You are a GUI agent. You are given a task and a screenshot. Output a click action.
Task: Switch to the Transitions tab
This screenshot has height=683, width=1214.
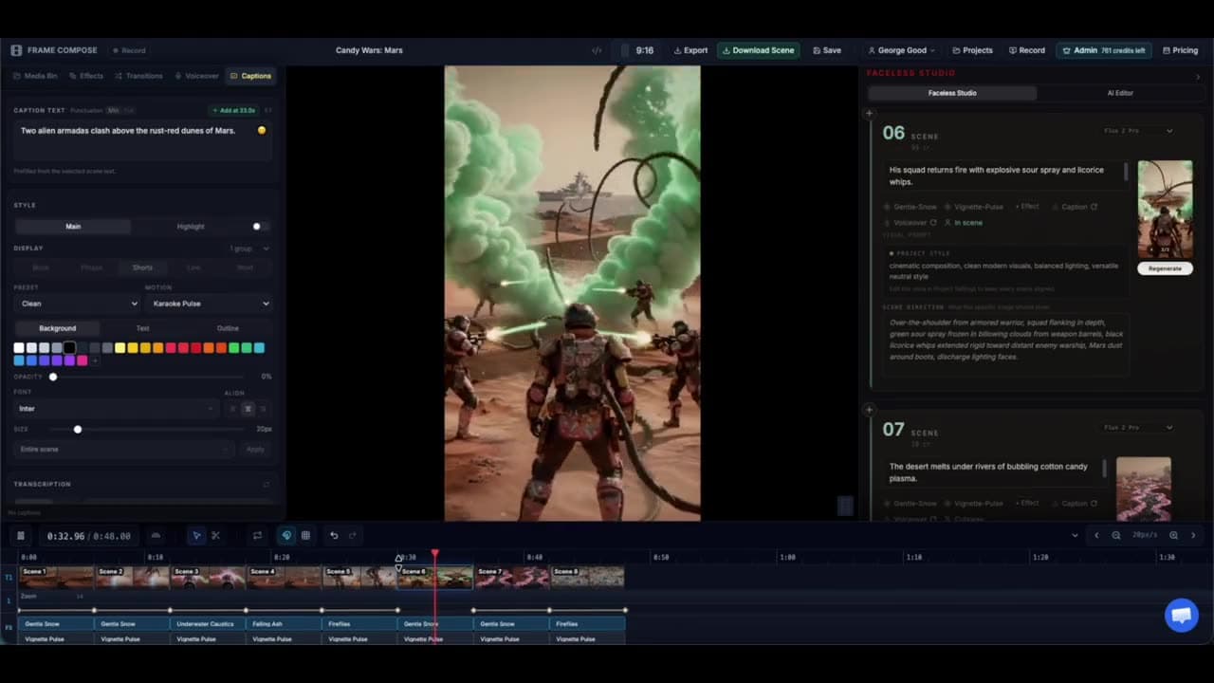(138, 76)
